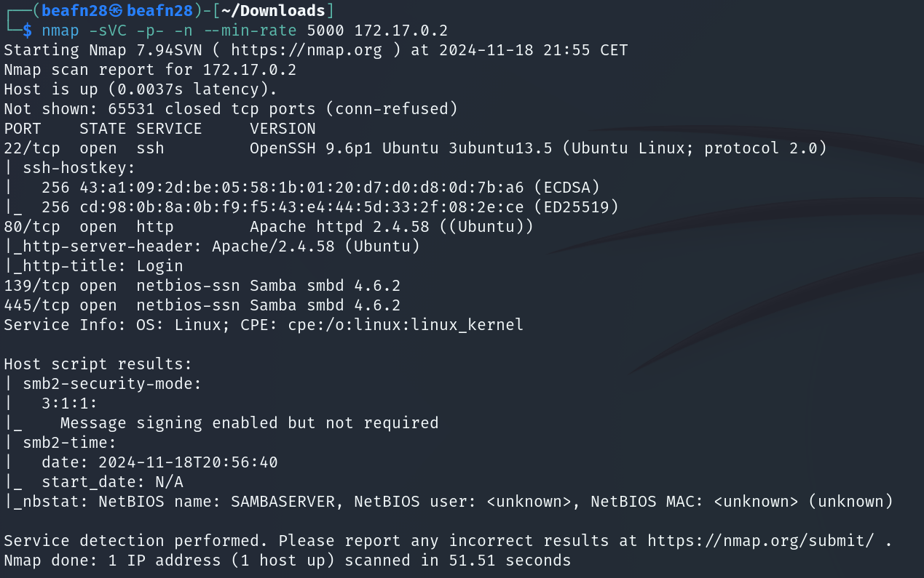Click the OpenSSH 9.6p1 version text
Image resolution: width=924 pixels, height=578 pixels.
tap(302, 148)
